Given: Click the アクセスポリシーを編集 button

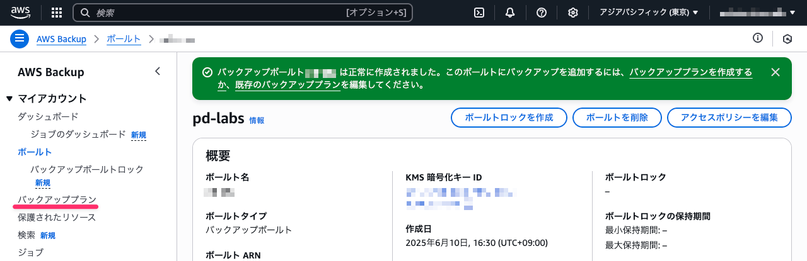Looking at the screenshot, I should pyautogui.click(x=729, y=118).
